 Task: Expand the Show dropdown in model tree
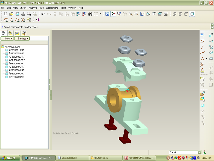coord(7,38)
